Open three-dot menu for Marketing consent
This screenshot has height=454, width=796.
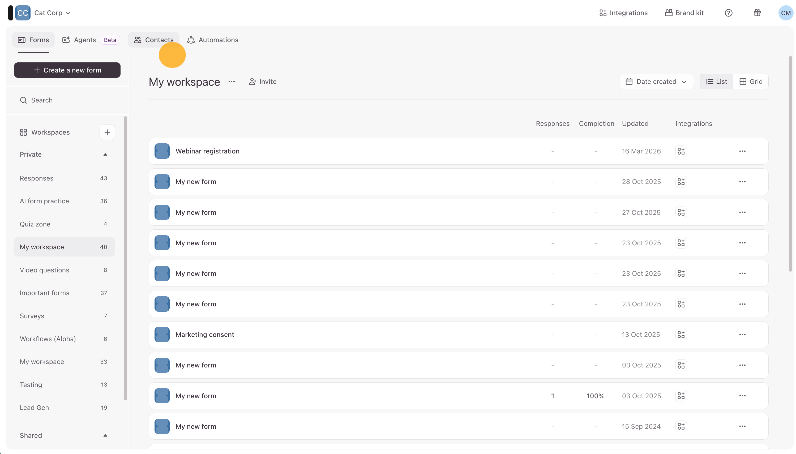742,335
